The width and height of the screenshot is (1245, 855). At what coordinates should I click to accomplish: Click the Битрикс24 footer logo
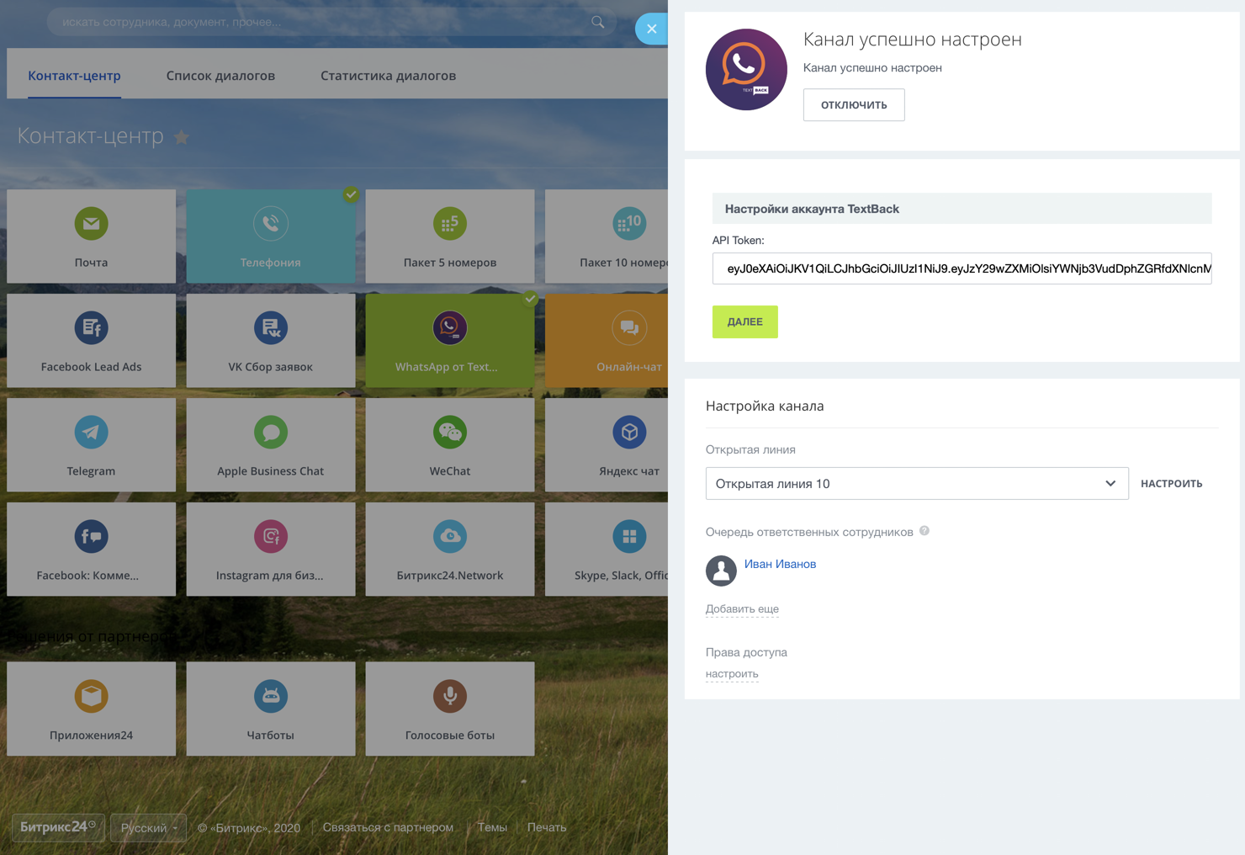[x=58, y=827]
